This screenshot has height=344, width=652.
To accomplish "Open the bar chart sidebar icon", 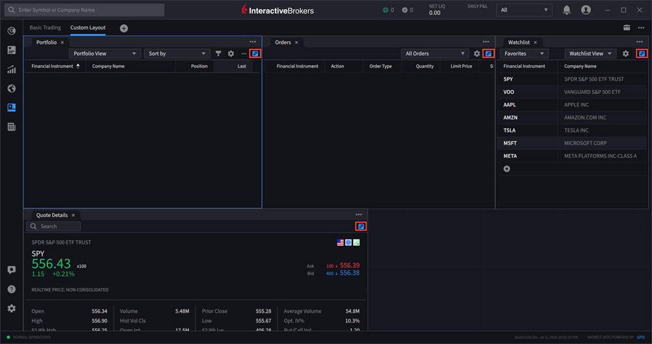I will 12,70.
